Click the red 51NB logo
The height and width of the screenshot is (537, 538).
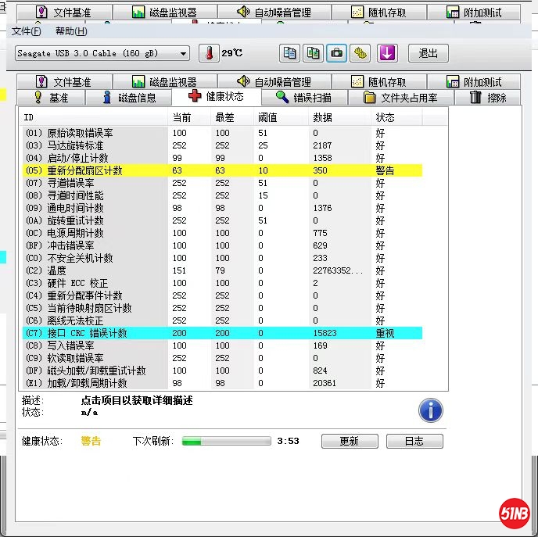tap(515, 514)
